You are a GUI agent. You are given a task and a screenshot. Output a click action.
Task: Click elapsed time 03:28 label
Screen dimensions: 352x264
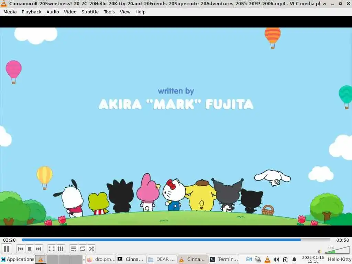(9, 240)
